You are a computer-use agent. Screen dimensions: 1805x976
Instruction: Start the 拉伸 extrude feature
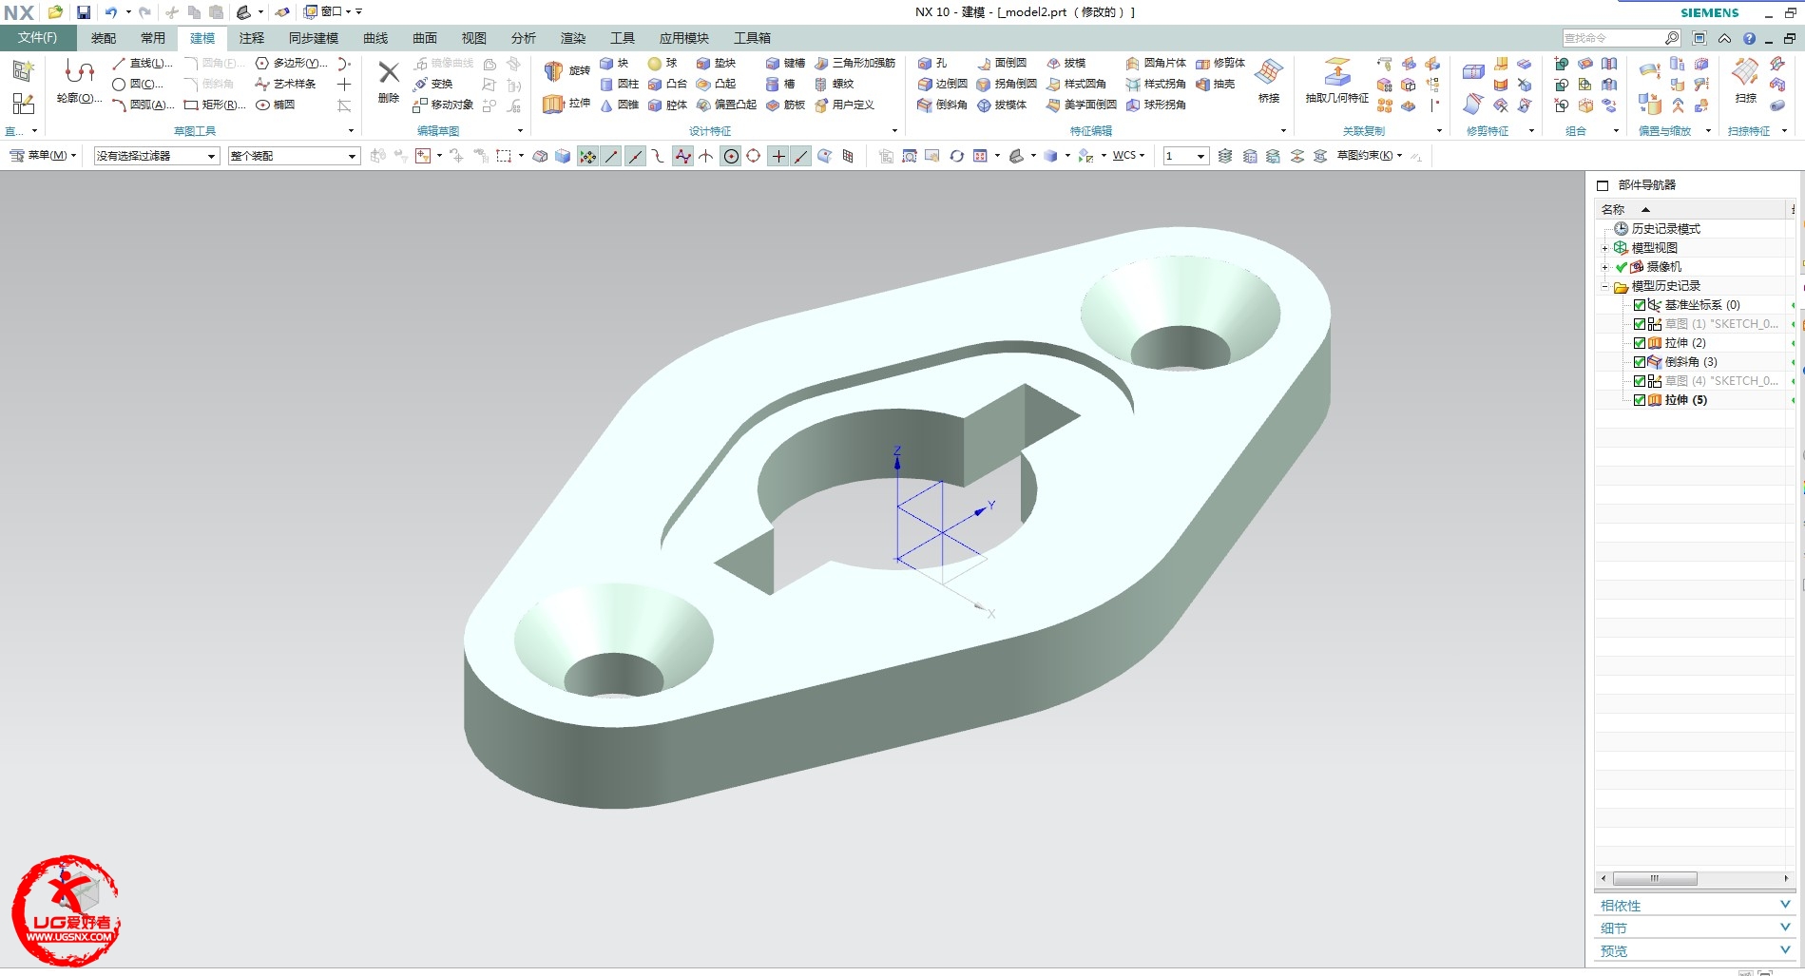pyautogui.click(x=567, y=103)
